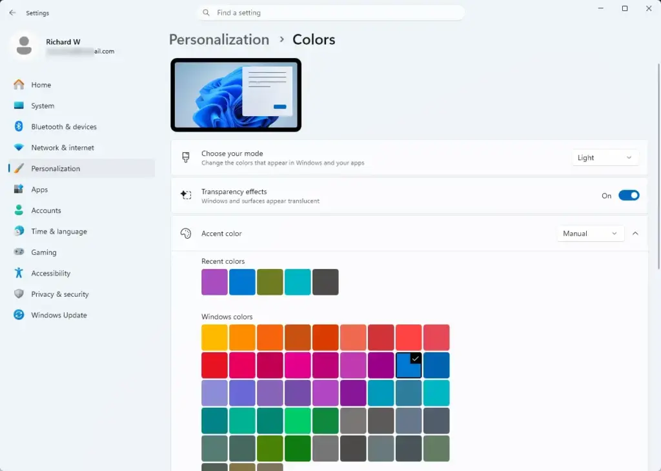Click the vertical scrollbar on the right

pos(658,166)
